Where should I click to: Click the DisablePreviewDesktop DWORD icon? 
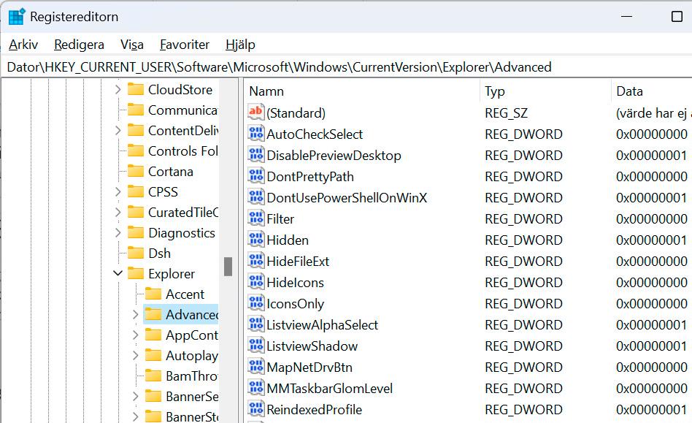tap(256, 155)
